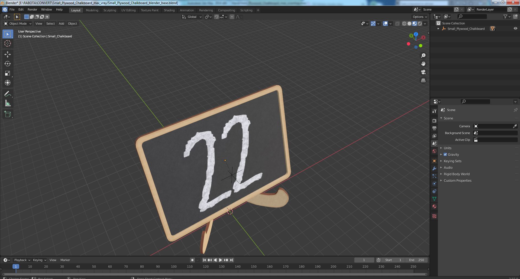520x279 pixels.
Task: Expand Small_Plywood_Chalkboard in outliner
Action: coord(438,29)
